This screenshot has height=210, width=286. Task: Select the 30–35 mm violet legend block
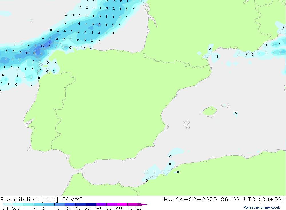click(101, 204)
